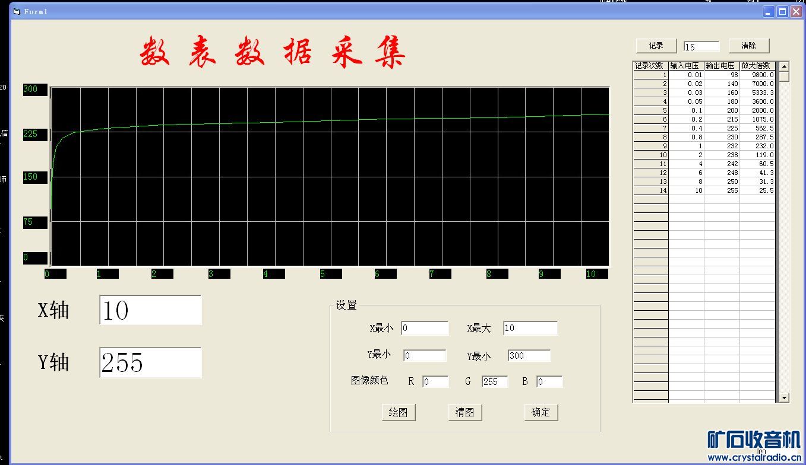Click the Y minimum field showing 0
The image size is (806, 465).
click(425, 356)
